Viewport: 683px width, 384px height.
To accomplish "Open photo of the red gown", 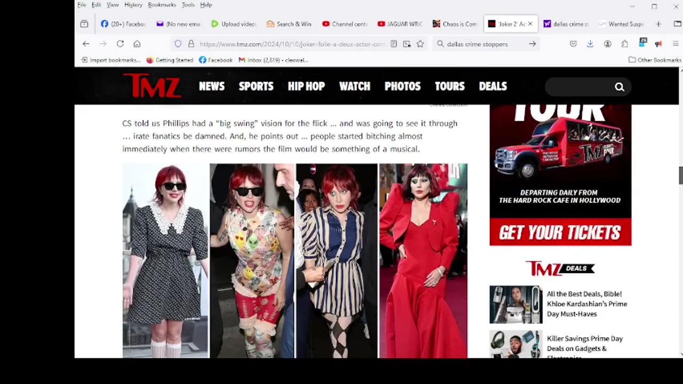I will pos(423,261).
